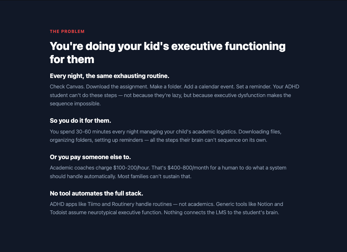Click the main heading about executive functioning
This screenshot has height=252, width=347.
coord(168,53)
